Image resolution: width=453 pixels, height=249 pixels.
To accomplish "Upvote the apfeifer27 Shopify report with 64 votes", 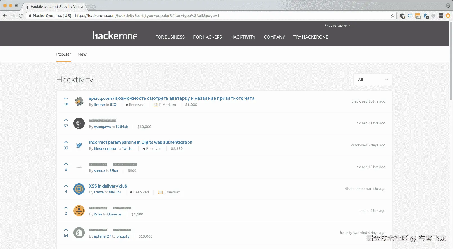I will coord(66,230).
